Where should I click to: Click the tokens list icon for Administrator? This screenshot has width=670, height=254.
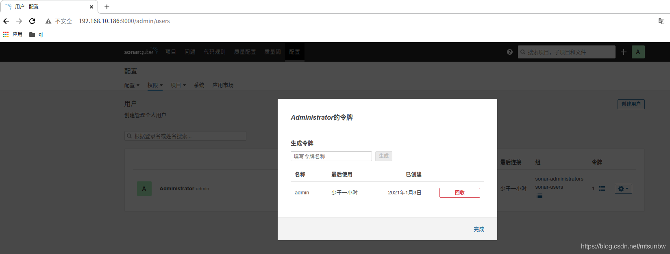602,189
